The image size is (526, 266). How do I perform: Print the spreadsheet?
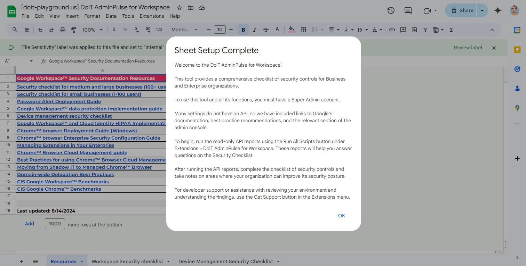[63, 30]
